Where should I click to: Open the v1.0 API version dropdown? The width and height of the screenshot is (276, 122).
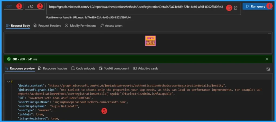pyautogui.click(x=35, y=6)
